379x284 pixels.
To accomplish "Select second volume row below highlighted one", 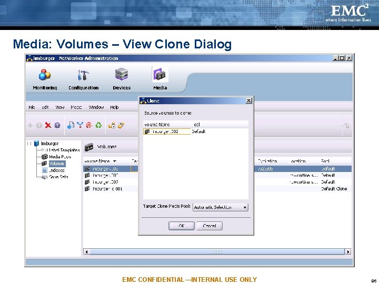I will [x=217, y=175].
